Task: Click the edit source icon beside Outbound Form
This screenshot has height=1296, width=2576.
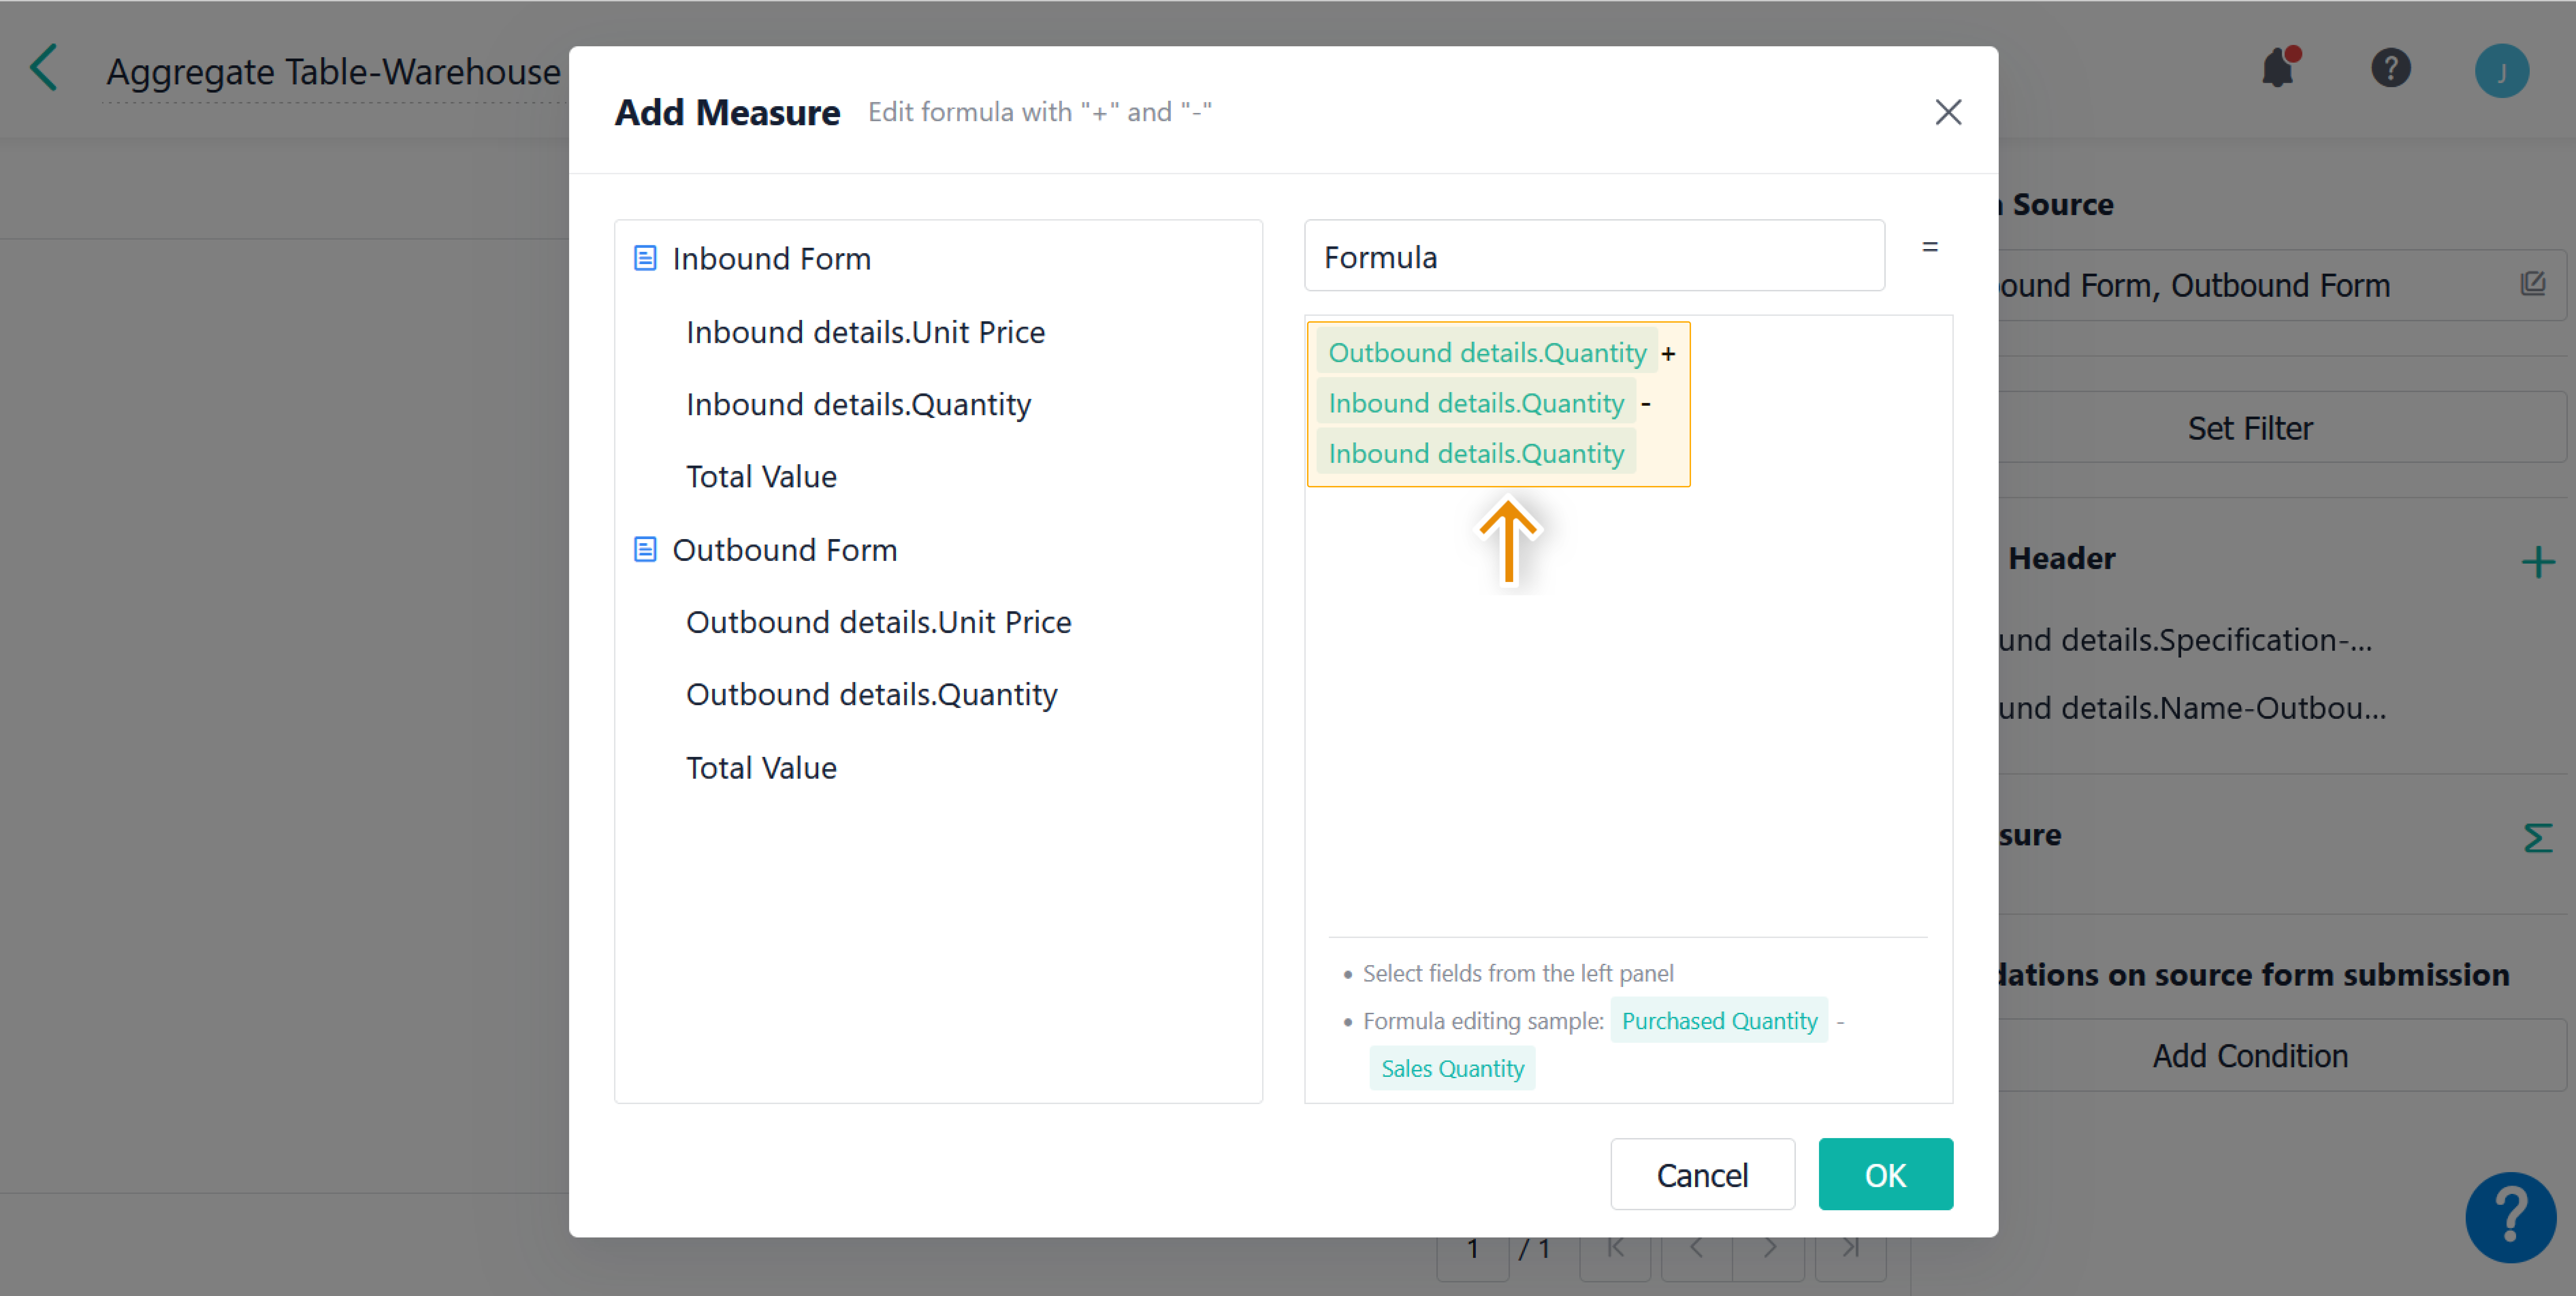Action: tap(2532, 284)
